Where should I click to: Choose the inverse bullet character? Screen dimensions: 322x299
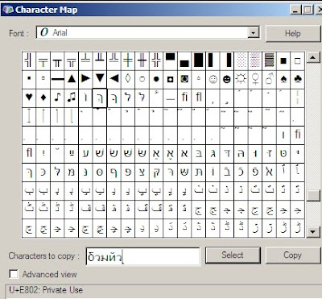[x=171, y=79]
